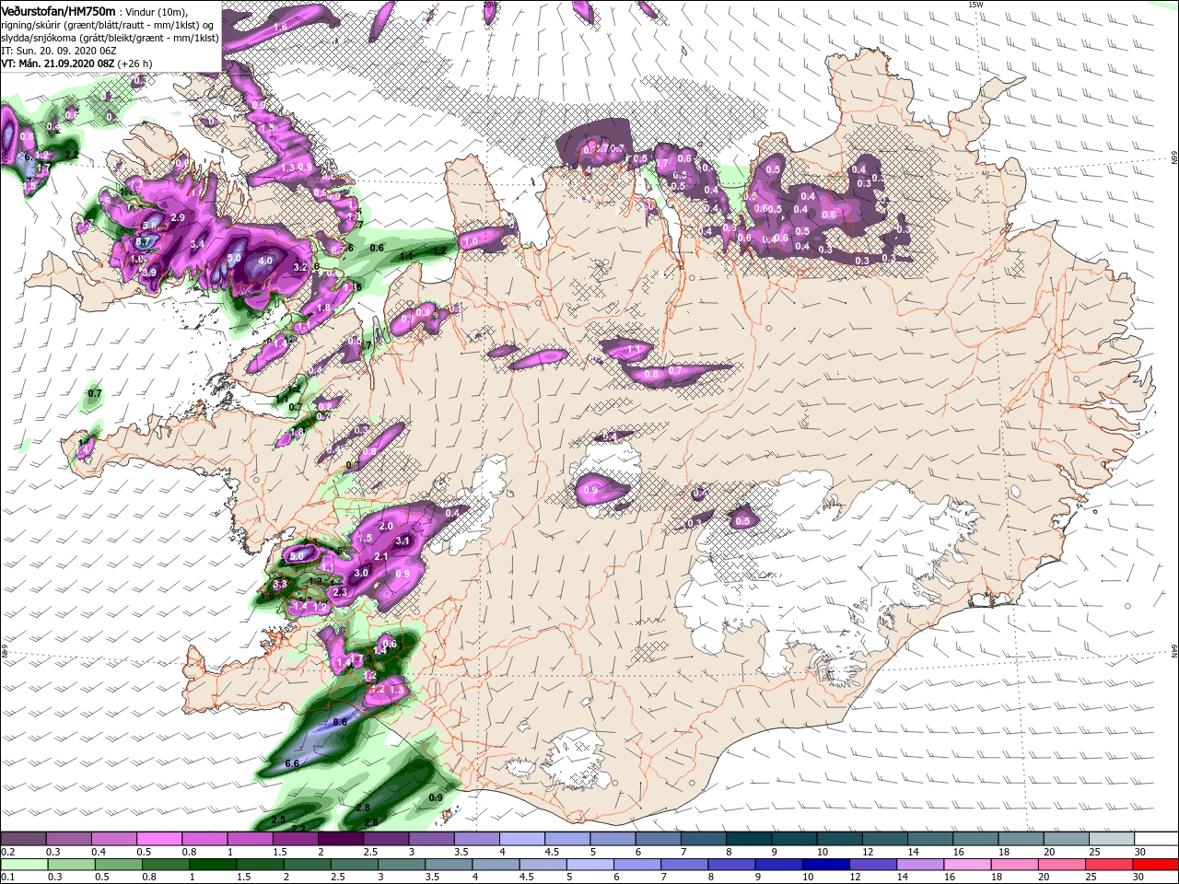The image size is (1179, 884).
Task: Click the bright pink 0.5–0.8 swatch in upper legend row
Action: [158, 839]
